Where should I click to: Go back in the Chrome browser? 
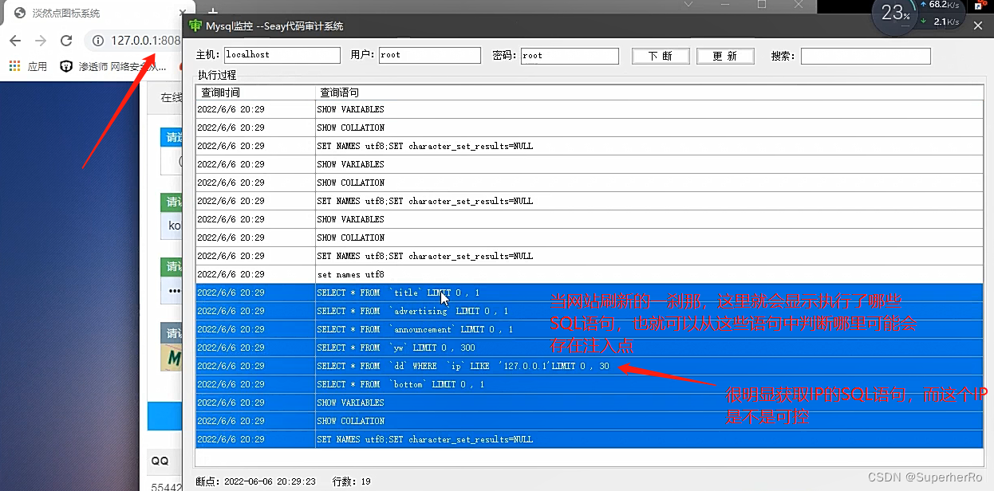click(x=16, y=41)
